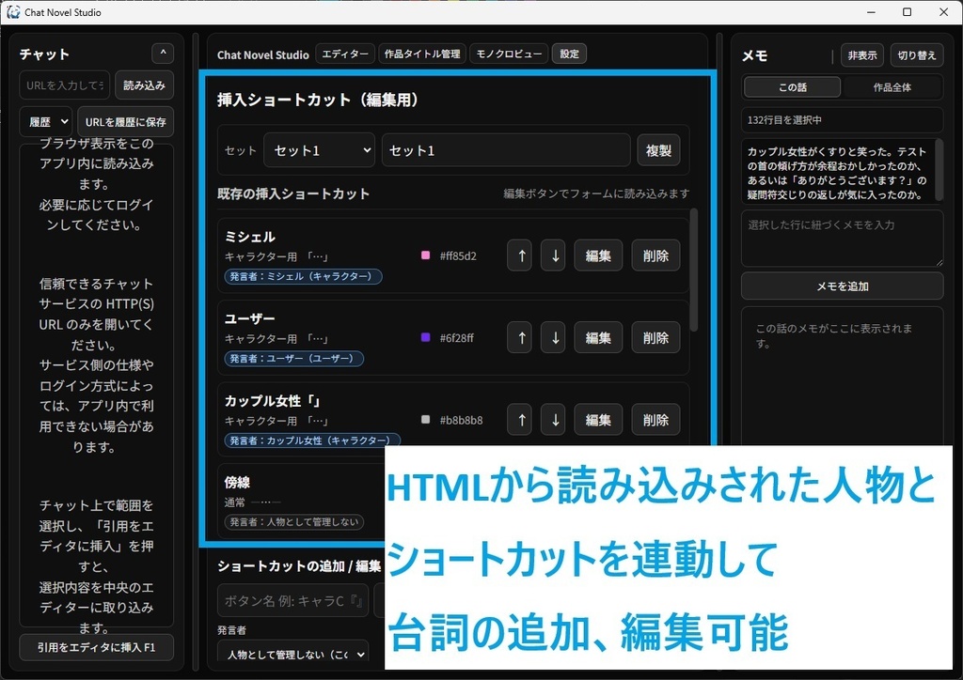The image size is (963, 680).
Task: Maximize the Chat Novel Studio window
Action: [x=908, y=12]
